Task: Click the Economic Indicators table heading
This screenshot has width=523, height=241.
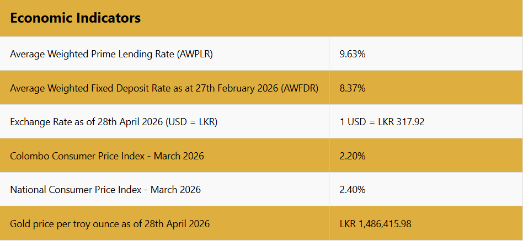Action: point(75,18)
